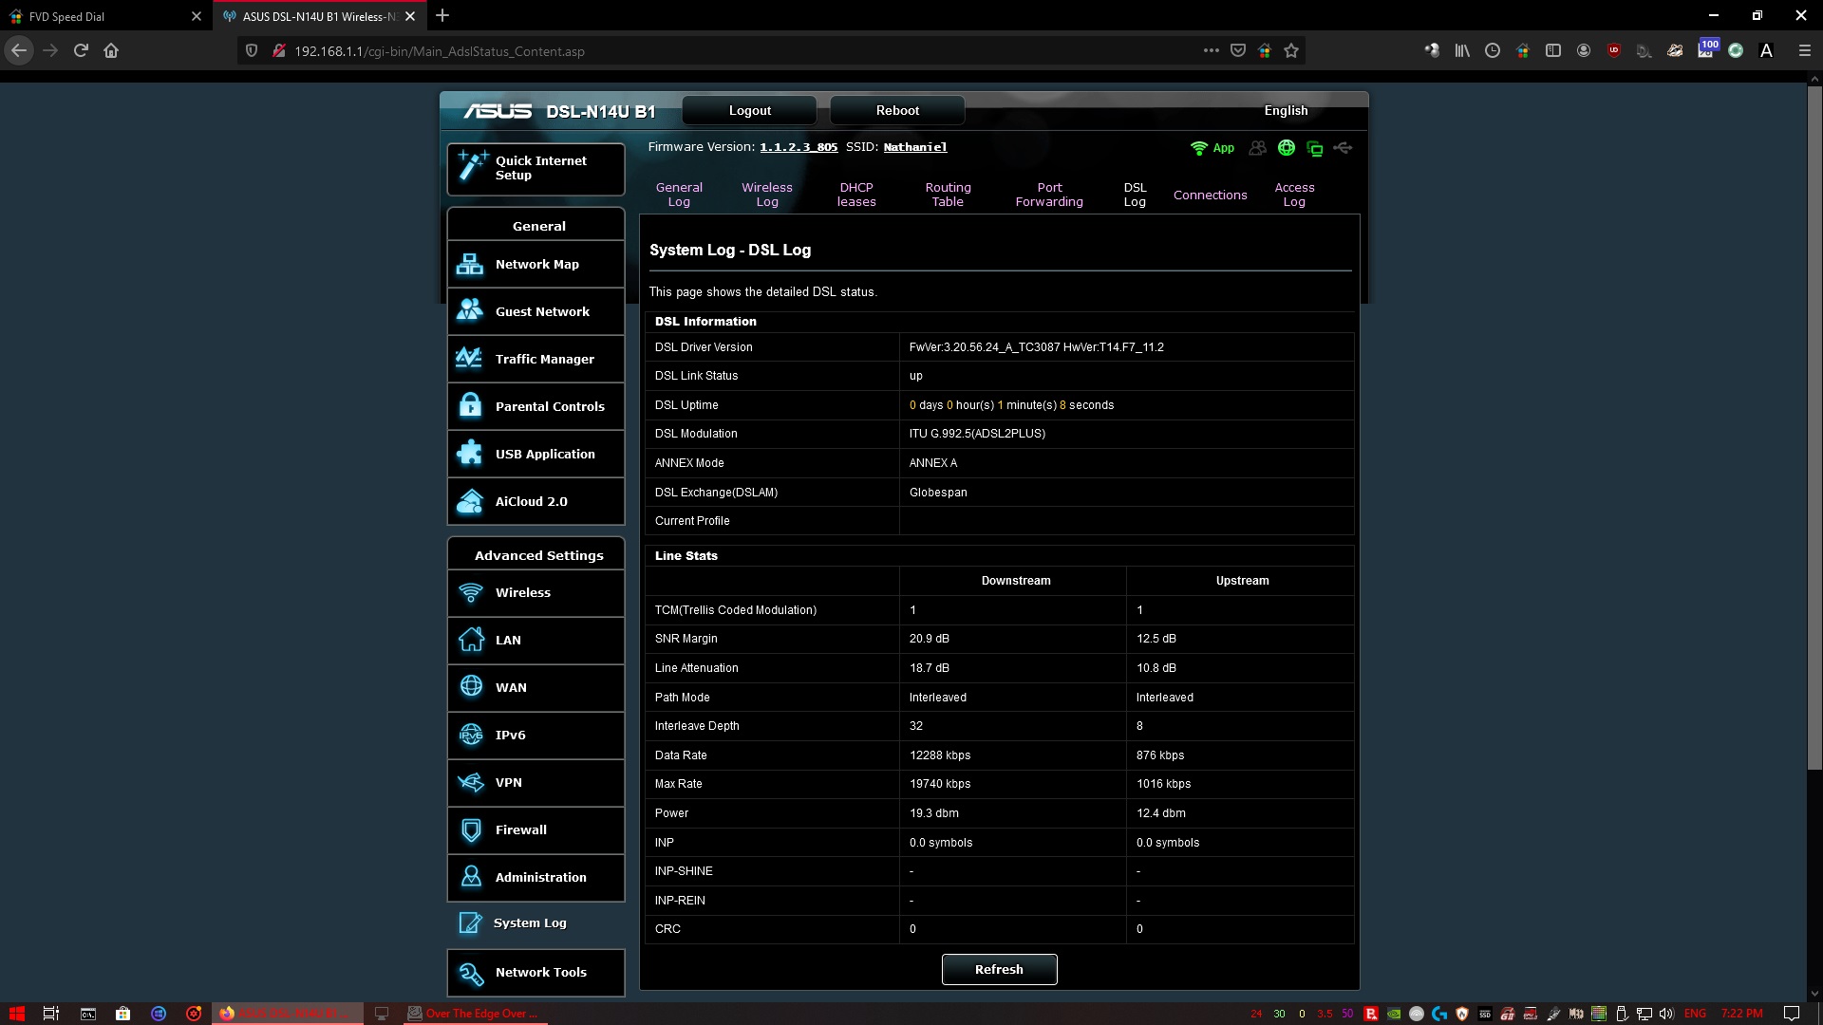Viewport: 1823px width, 1025px height.
Task: Select the Wireless settings icon
Action: pyautogui.click(x=470, y=592)
